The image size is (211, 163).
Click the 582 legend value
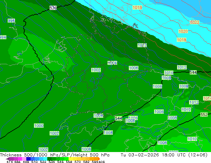(86, 162)
